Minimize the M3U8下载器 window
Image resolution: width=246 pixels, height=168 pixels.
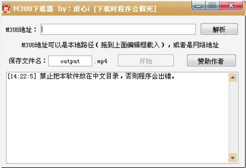(198, 5)
